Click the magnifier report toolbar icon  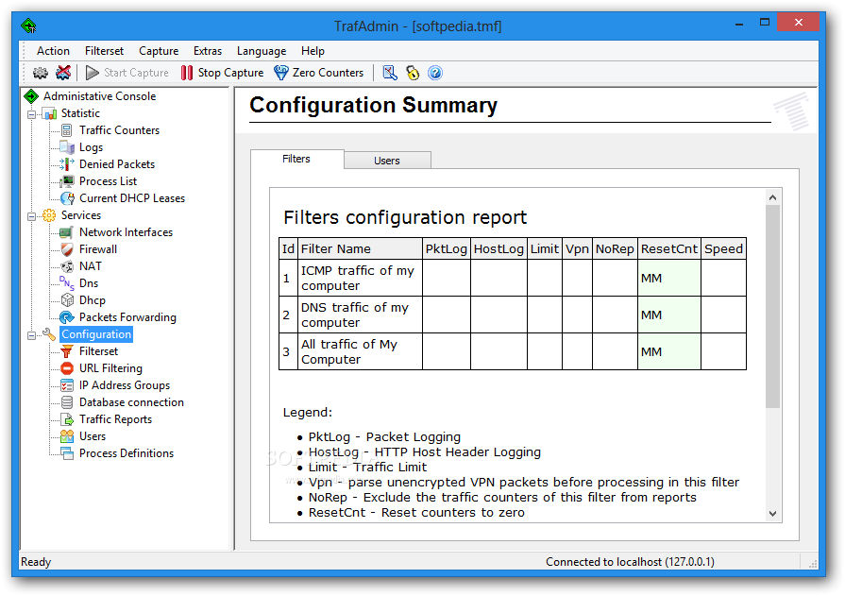tap(390, 73)
